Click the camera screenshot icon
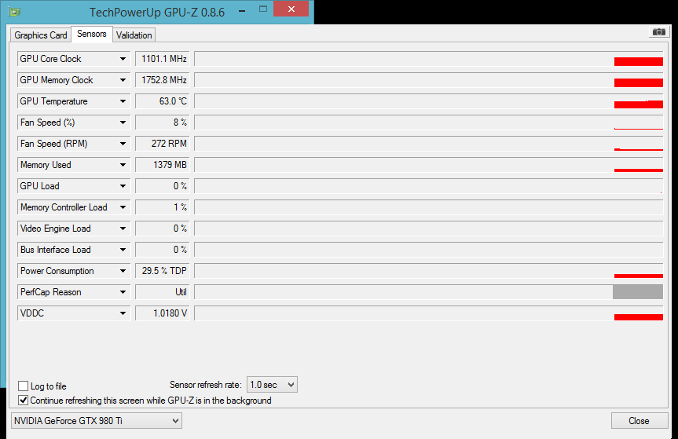 click(x=659, y=32)
